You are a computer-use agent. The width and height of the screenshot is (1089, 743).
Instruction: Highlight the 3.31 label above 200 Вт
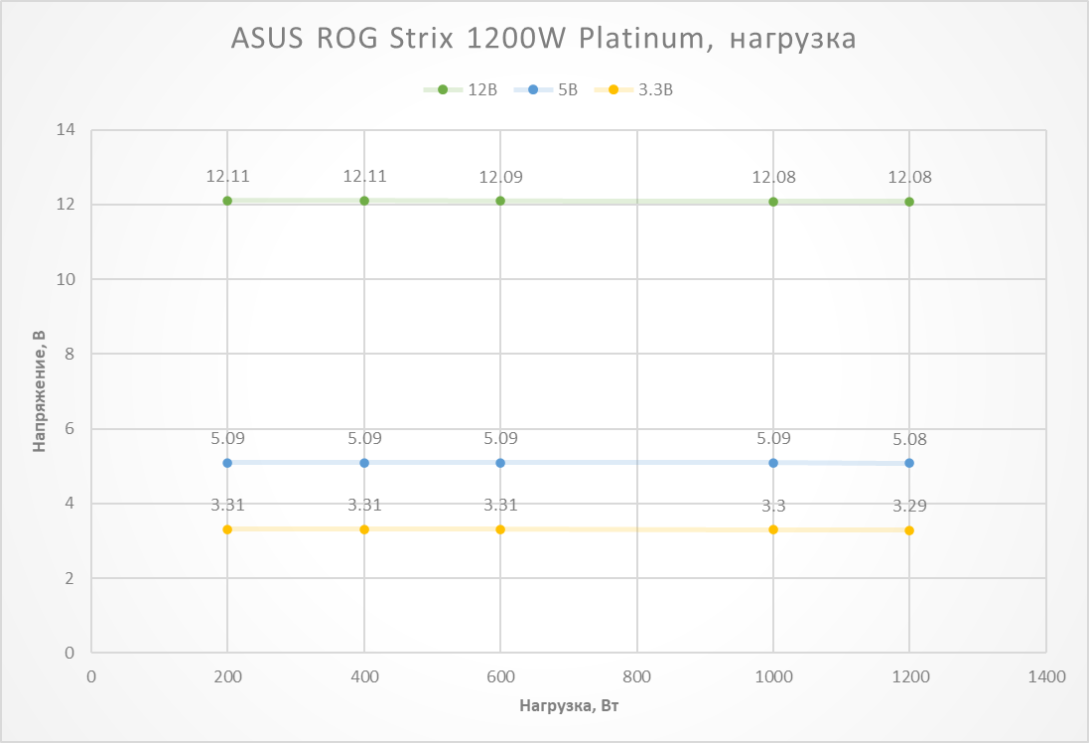pos(227,505)
